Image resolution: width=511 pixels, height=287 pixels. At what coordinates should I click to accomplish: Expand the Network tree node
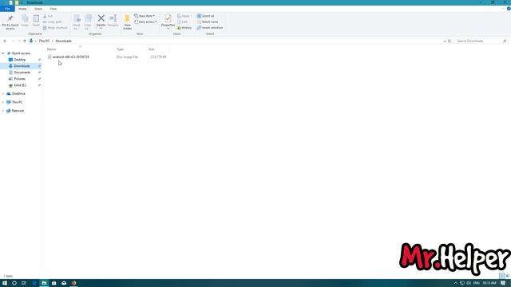click(3, 111)
